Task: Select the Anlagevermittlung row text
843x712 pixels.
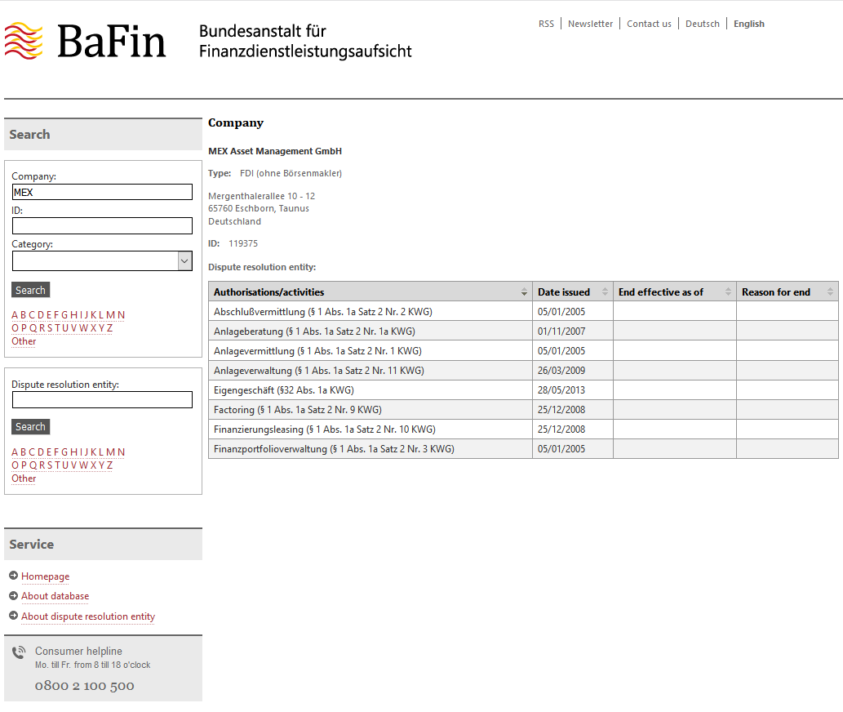Action: (317, 351)
